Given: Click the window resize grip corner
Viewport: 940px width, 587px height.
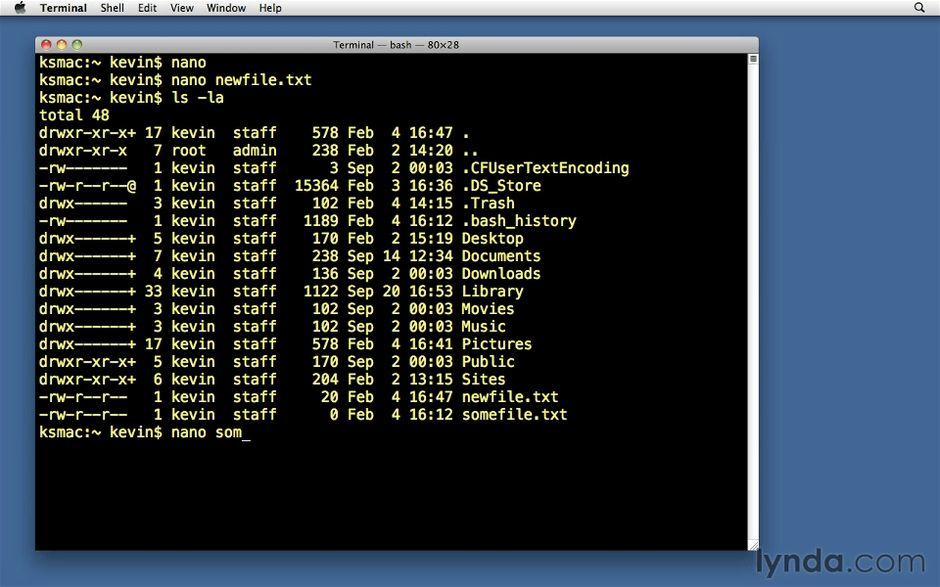Looking at the screenshot, I should pos(754,545).
